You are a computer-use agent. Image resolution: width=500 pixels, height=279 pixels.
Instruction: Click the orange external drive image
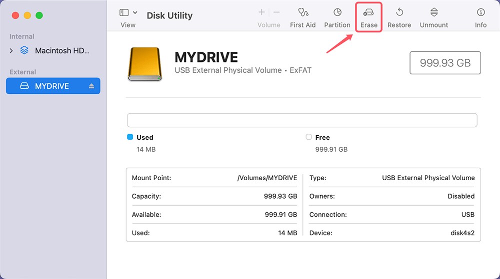click(145, 64)
